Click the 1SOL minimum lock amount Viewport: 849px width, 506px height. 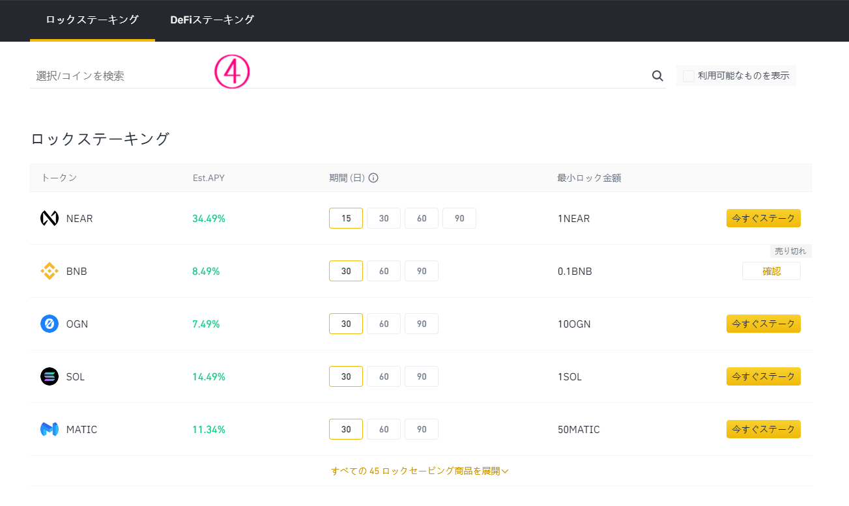point(569,377)
